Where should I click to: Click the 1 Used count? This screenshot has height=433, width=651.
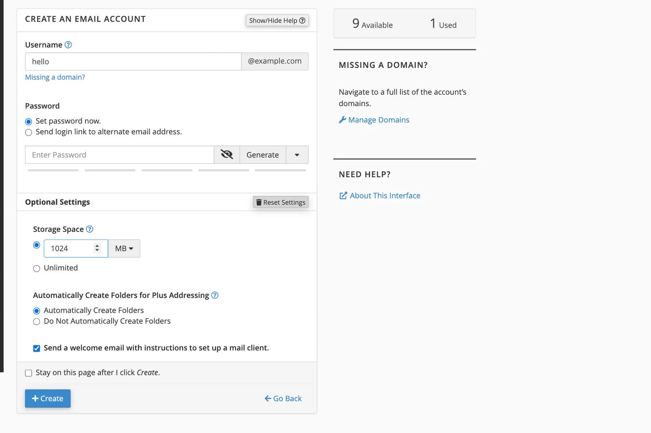[443, 24]
